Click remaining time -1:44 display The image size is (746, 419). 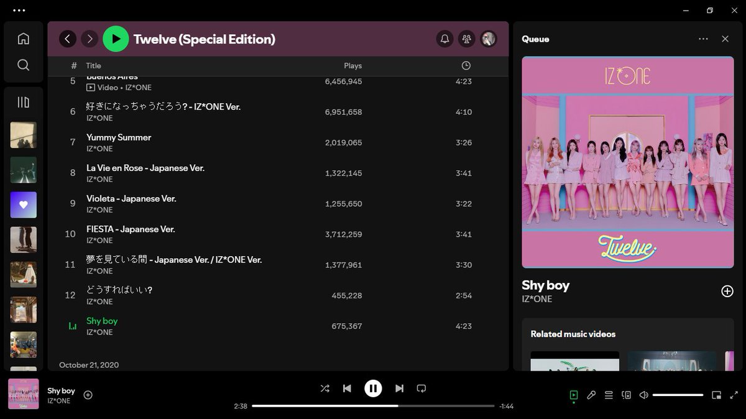(x=506, y=406)
